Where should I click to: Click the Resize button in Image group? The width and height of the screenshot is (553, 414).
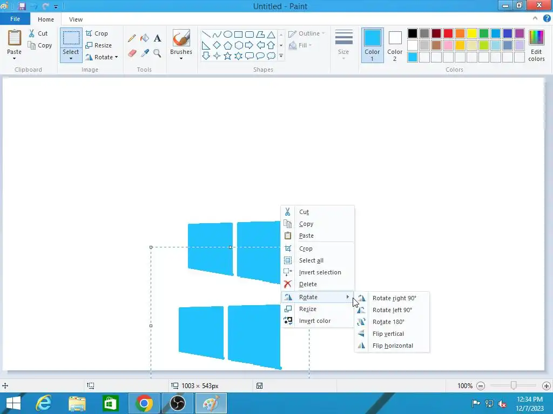click(x=98, y=45)
